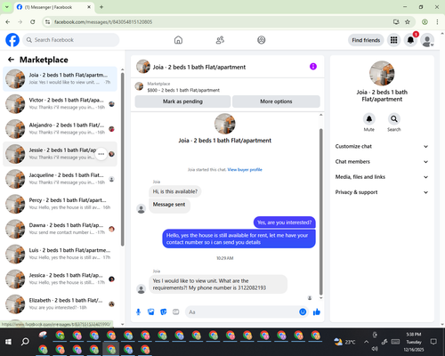445x356 pixels.
Task: Open Jacqueline's 2 beds conversation
Action: click(x=60, y=179)
